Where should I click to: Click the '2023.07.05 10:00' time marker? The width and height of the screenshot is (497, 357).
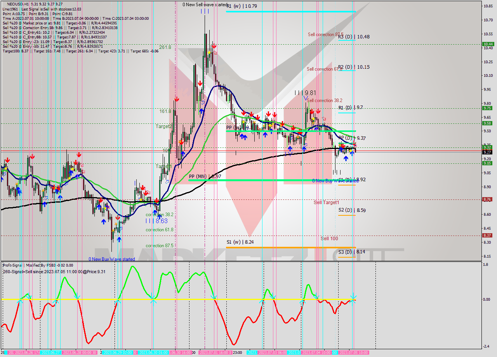pos(354,353)
